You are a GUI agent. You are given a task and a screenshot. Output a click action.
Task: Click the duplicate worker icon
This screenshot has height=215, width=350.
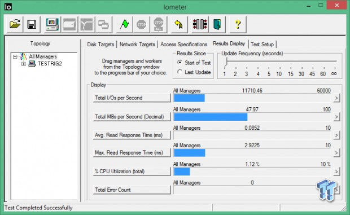coord(103,24)
